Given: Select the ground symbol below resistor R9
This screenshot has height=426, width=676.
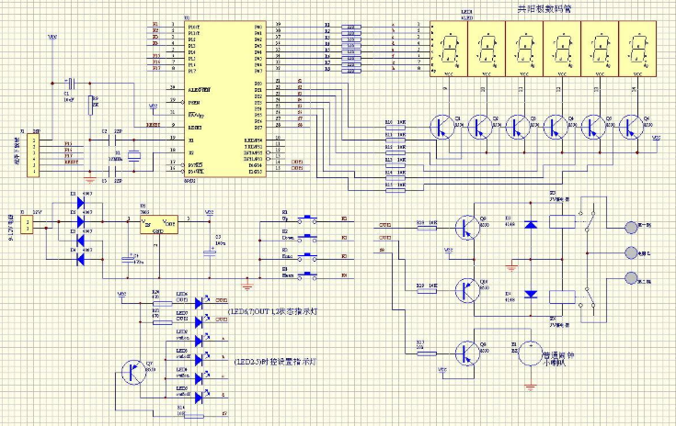Looking at the screenshot, I should (x=90, y=180).
